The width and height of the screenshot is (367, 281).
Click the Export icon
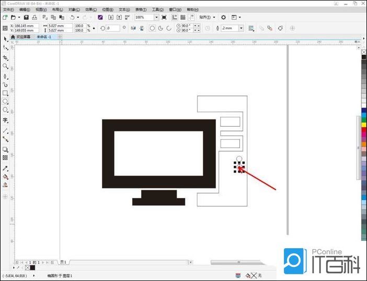[x=119, y=17]
